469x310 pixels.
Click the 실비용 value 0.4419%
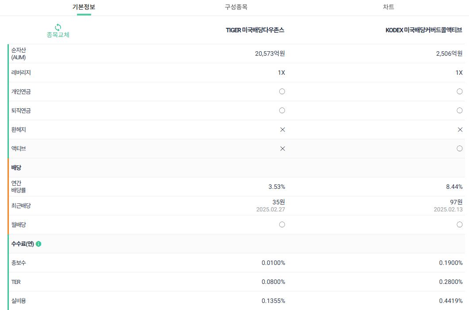point(451,301)
